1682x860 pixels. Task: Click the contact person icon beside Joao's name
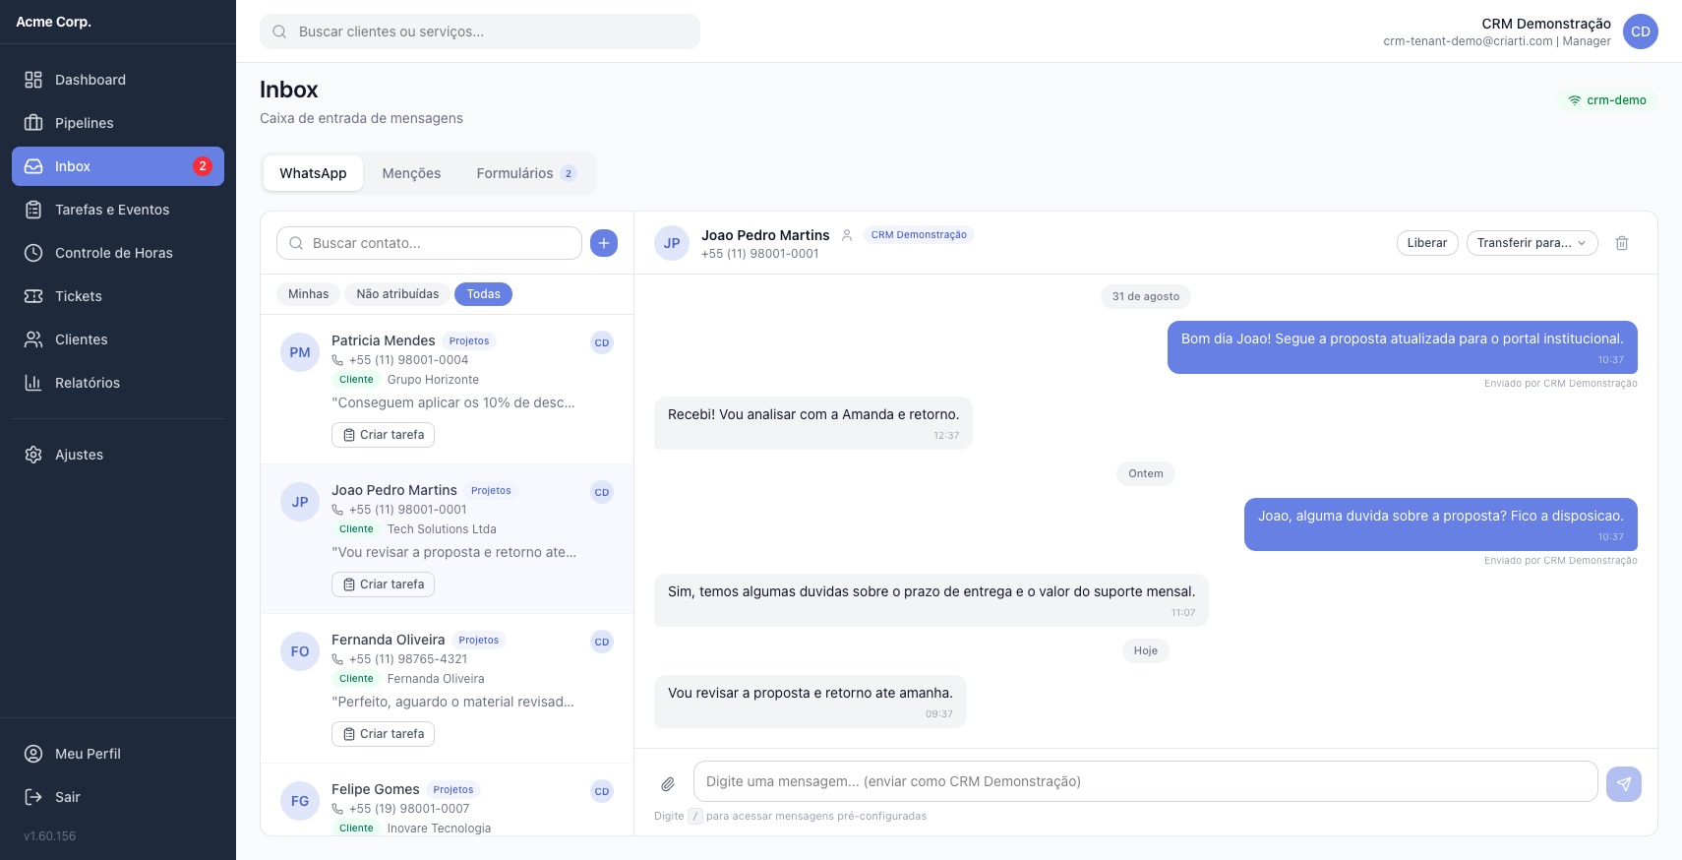(x=847, y=235)
